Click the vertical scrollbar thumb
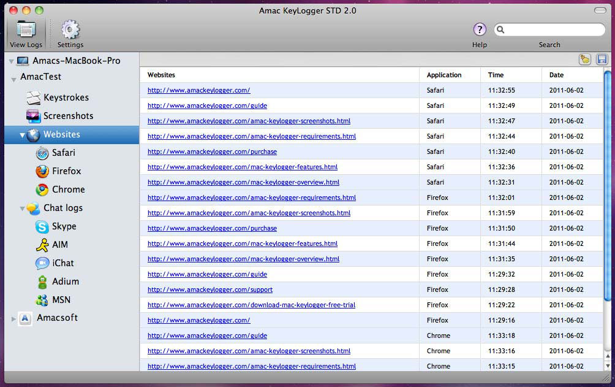 607,186
